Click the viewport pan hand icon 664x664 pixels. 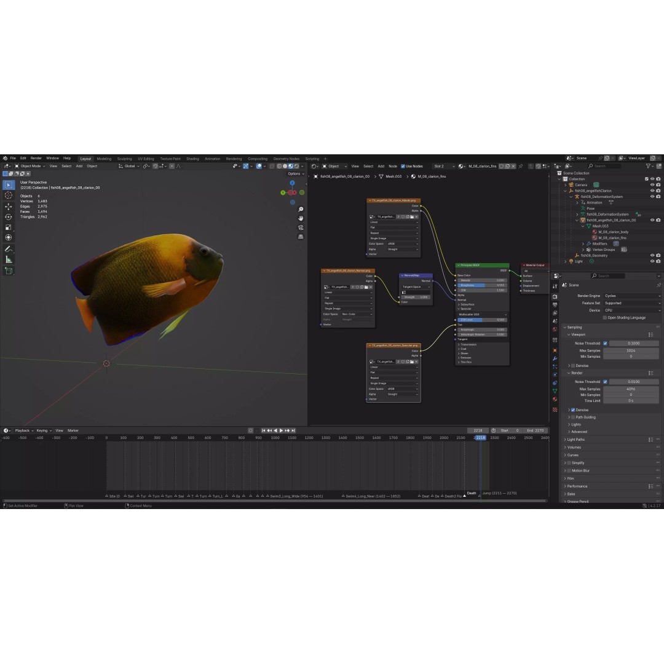[301, 218]
